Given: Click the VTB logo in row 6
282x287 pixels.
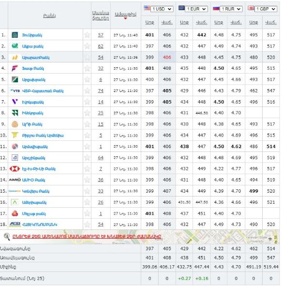Looking at the screenshot, I should click(x=15, y=91).
